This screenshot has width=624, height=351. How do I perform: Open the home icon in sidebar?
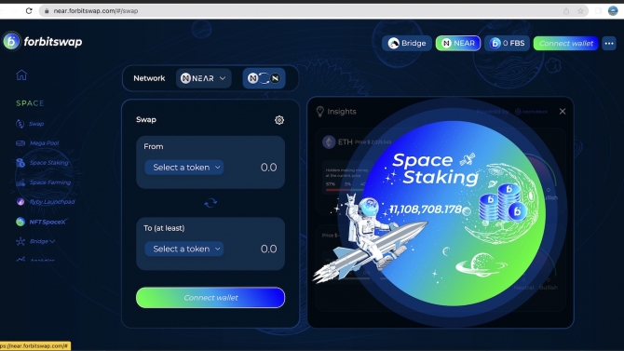(x=21, y=74)
